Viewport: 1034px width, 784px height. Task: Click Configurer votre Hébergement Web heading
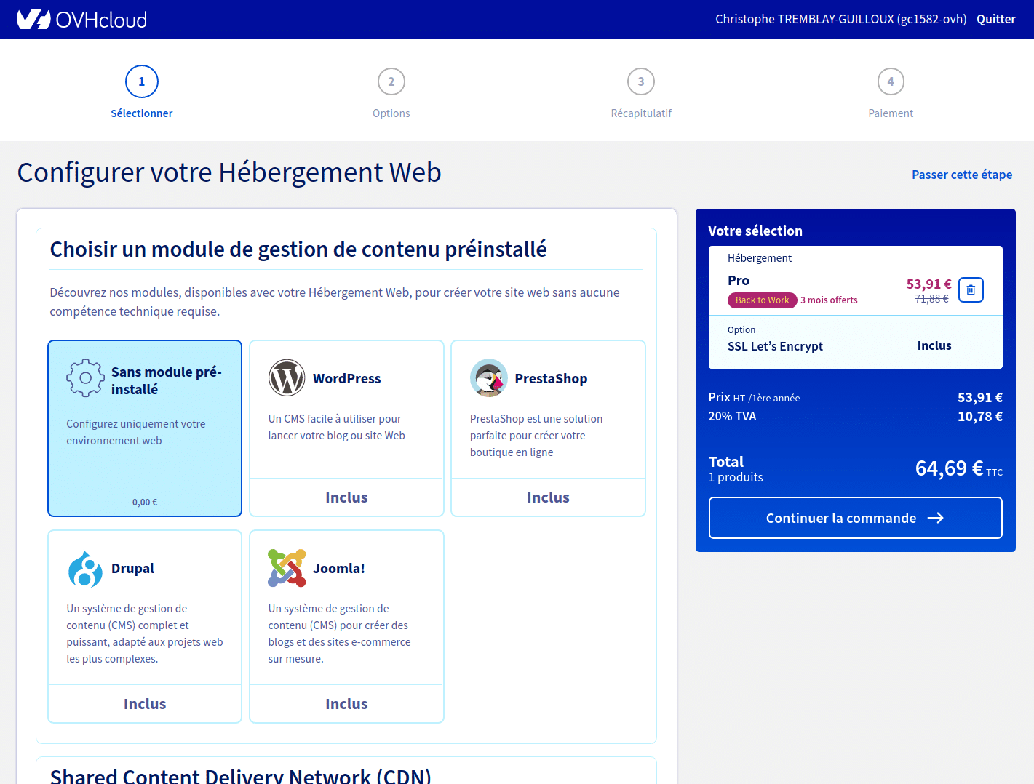(229, 173)
